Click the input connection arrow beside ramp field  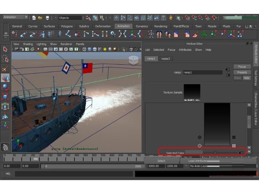228,70
